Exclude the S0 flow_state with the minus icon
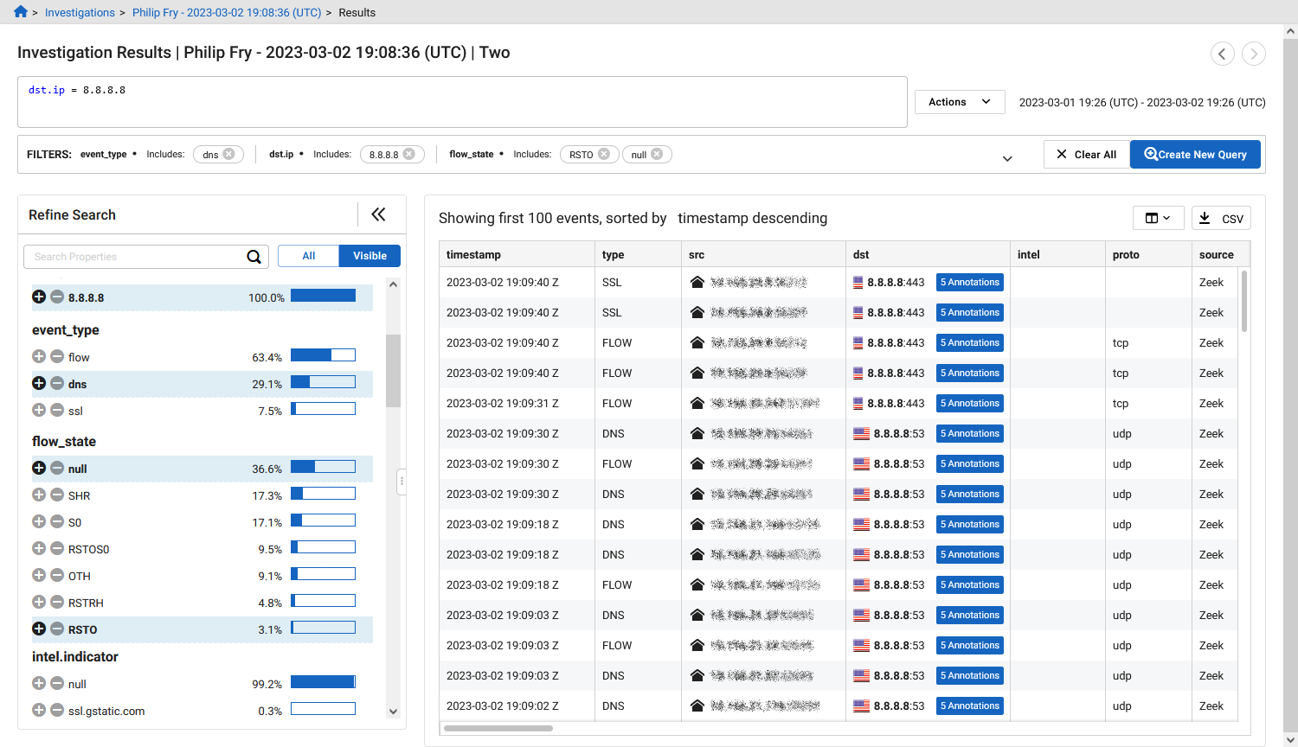1298x747 pixels. pos(57,521)
